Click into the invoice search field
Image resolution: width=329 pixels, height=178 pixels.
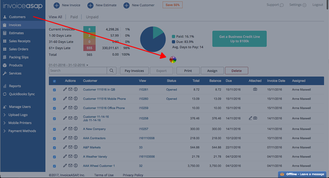pos(78,71)
